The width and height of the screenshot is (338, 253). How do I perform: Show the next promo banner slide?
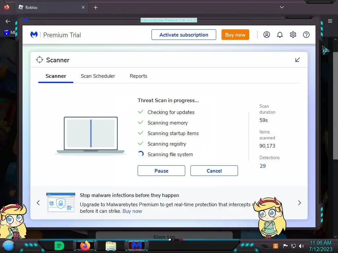click(299, 203)
